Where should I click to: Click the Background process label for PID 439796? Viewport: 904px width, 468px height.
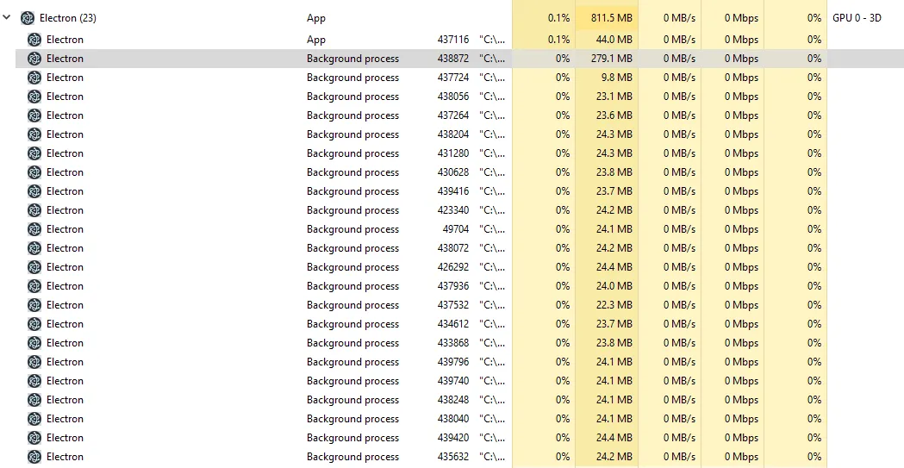[x=352, y=362]
